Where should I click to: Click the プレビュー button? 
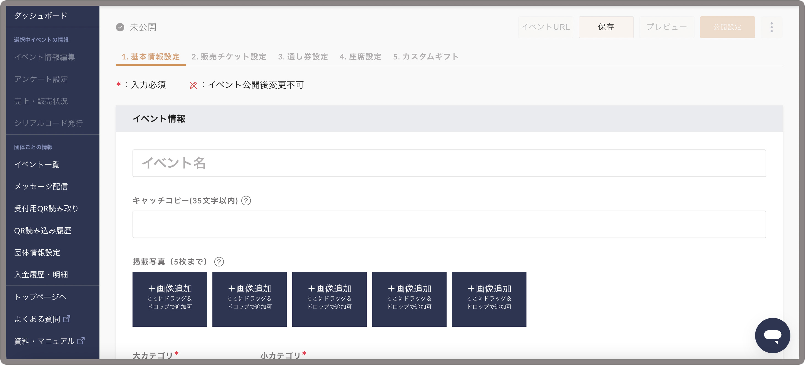coord(666,27)
